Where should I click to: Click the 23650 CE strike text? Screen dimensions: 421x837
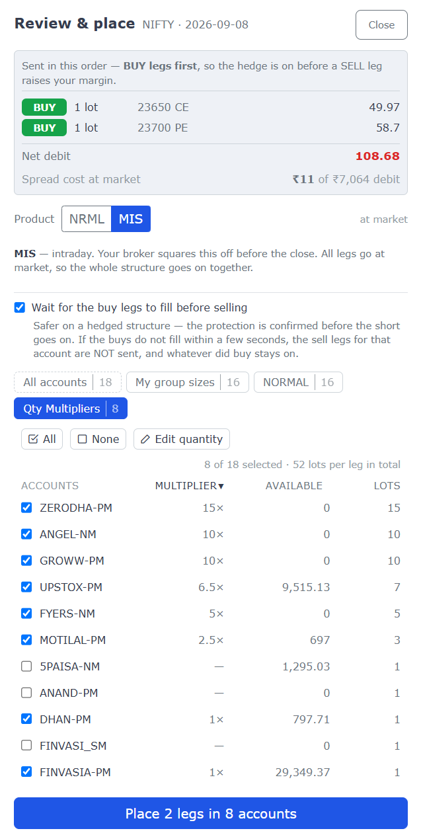click(x=163, y=107)
